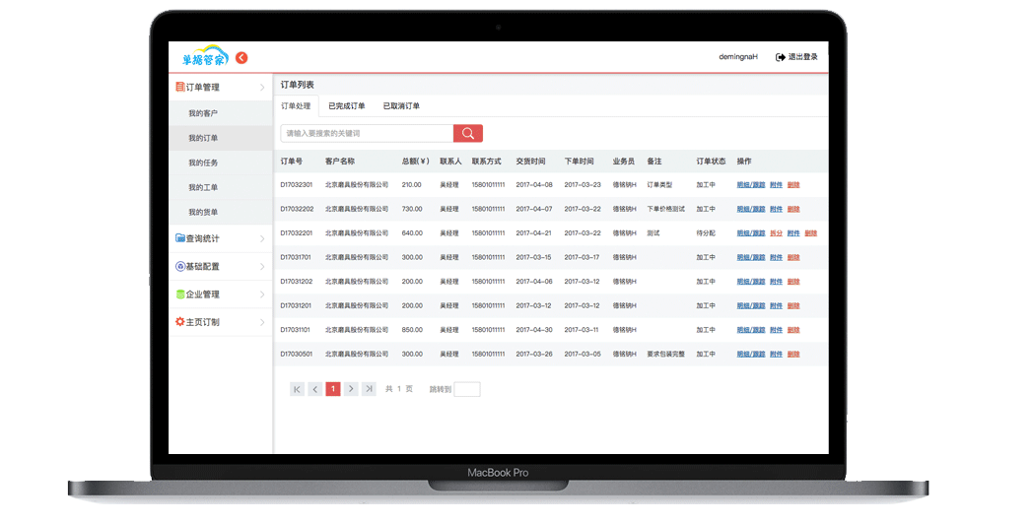Click 删除 for order D17032202

(x=793, y=209)
